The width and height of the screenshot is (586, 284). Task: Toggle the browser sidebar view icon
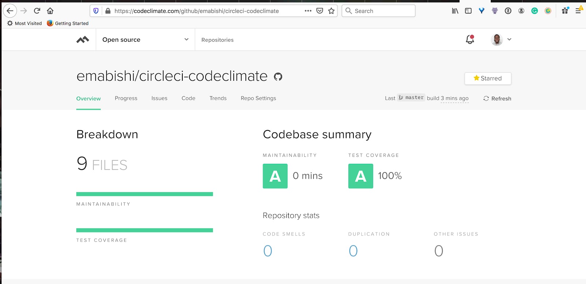point(468,11)
